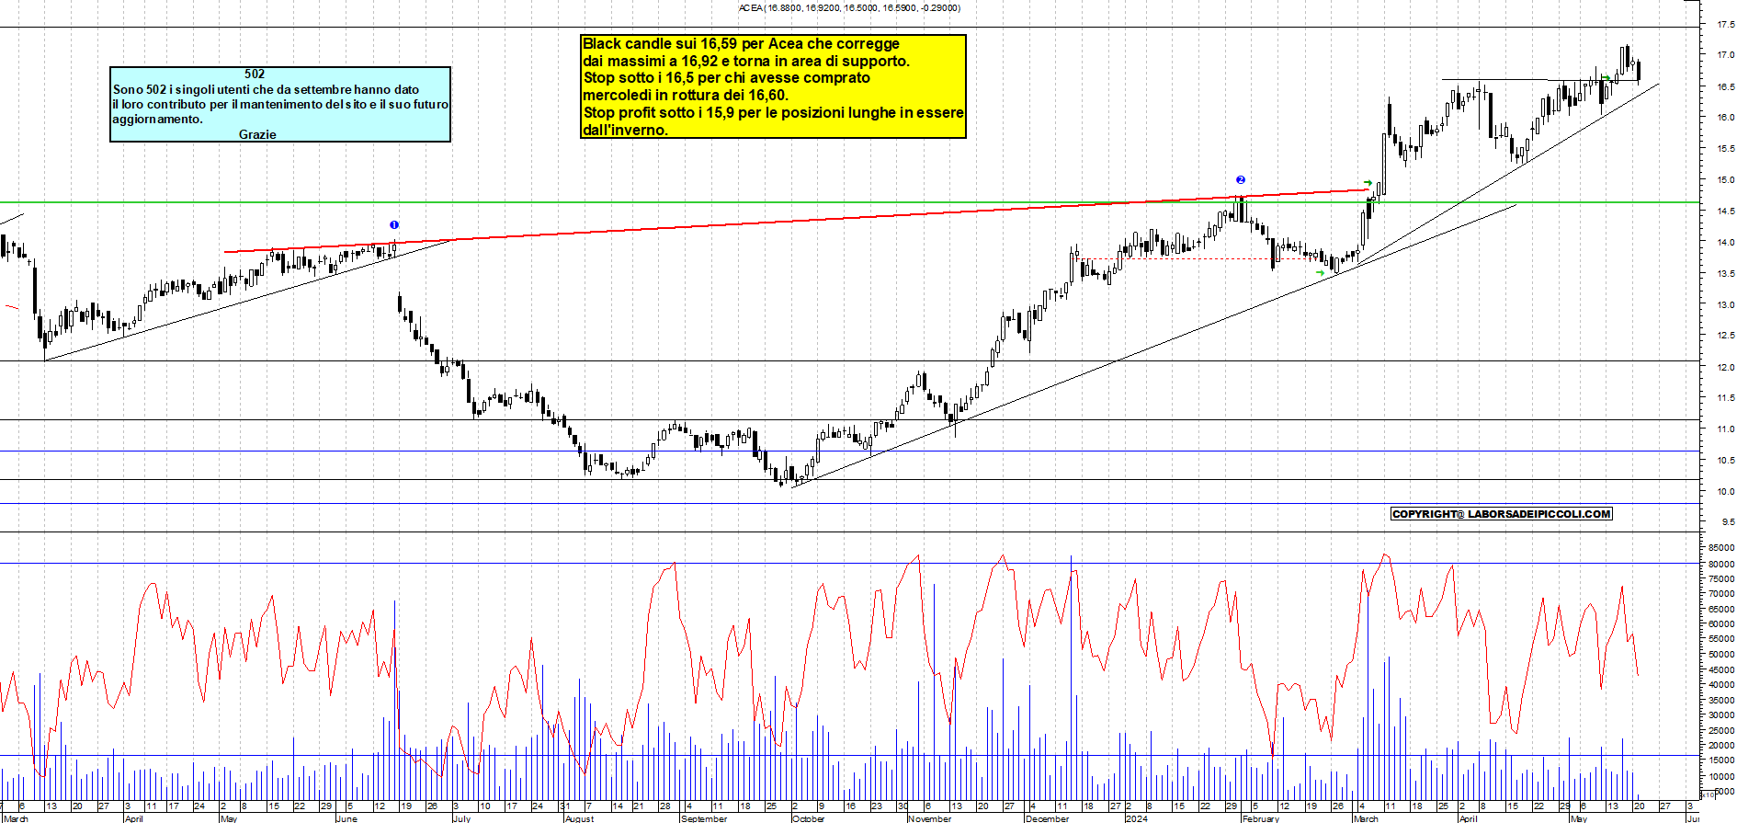Click line "Sono 502 i singoli utenti"
This screenshot has width=1737, height=823.
pos(266,89)
